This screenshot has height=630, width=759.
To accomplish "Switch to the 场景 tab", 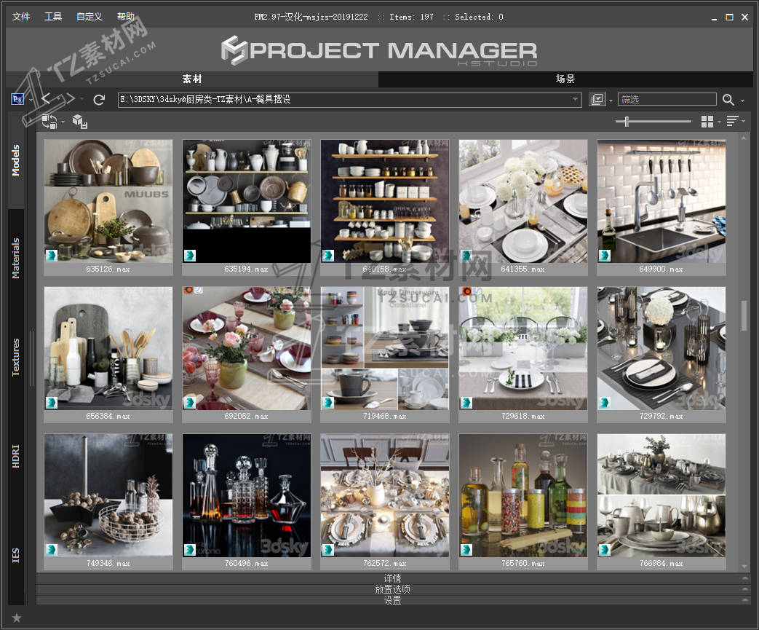I will (565, 79).
